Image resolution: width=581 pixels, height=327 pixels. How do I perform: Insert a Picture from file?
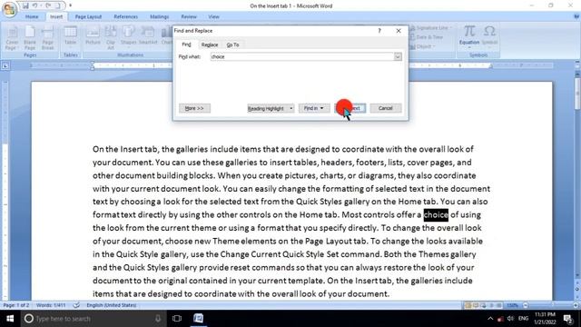pyautogui.click(x=93, y=36)
